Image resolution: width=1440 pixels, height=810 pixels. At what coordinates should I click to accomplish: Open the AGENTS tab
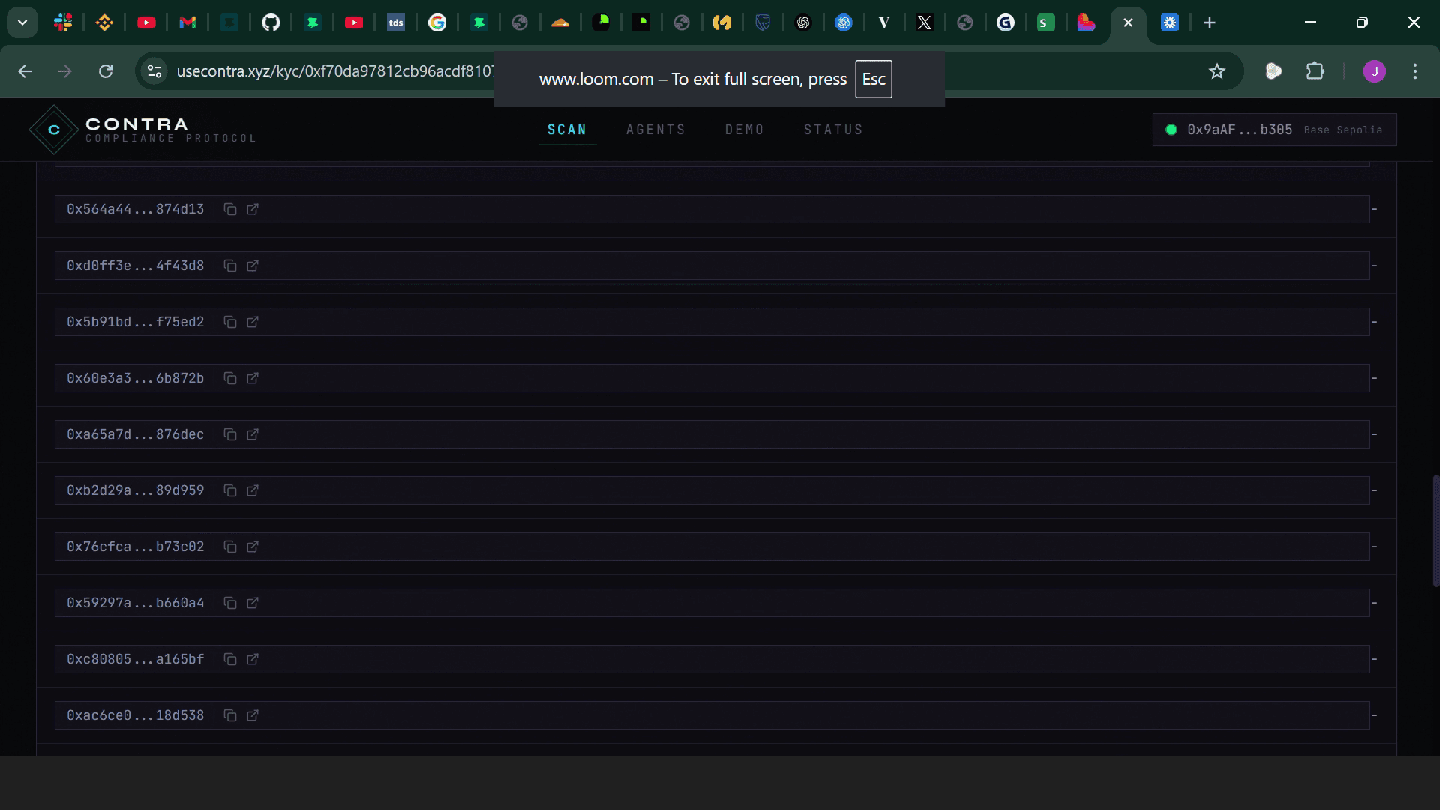pyautogui.click(x=656, y=130)
